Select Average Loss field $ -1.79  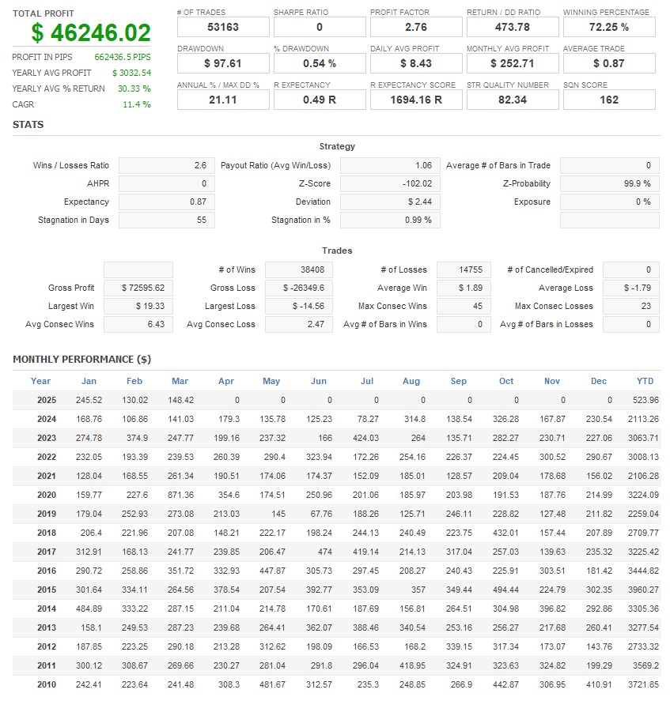tap(631, 288)
